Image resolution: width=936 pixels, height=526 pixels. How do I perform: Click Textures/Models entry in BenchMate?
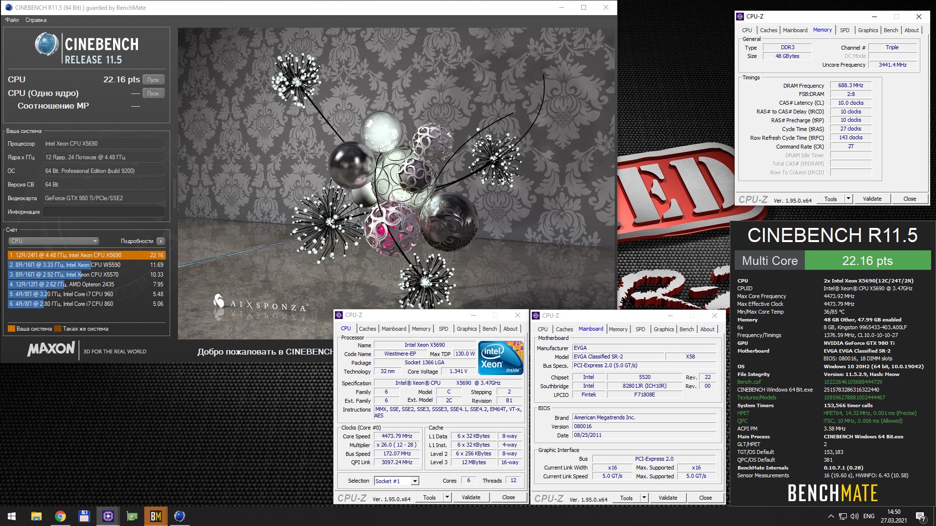[757, 397]
